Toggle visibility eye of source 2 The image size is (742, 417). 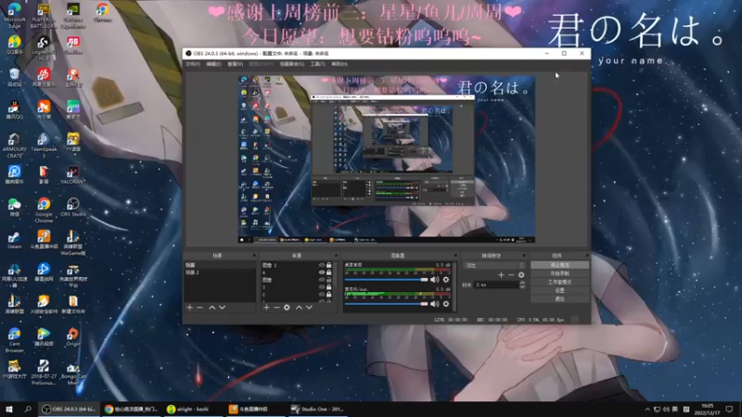[322, 295]
